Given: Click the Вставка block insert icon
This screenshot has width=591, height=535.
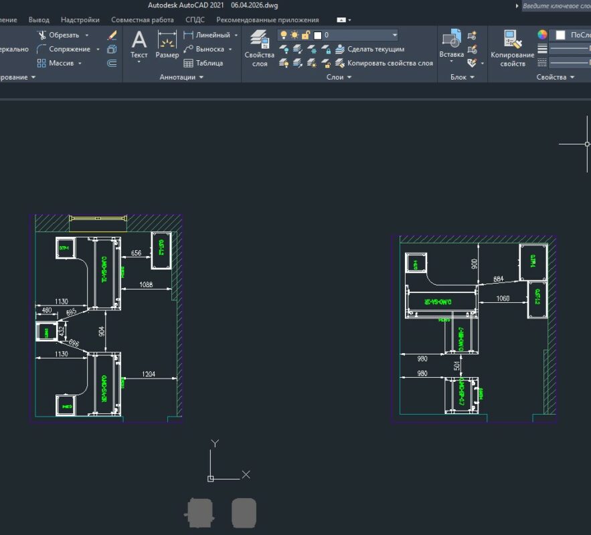Looking at the screenshot, I should coord(452,43).
